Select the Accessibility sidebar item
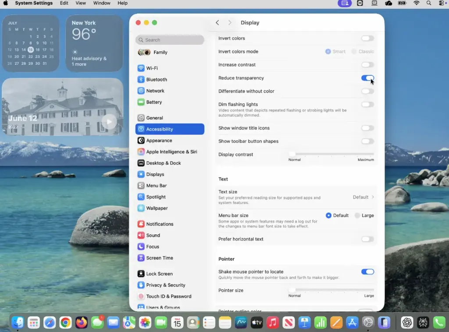This screenshot has width=449, height=332. (x=170, y=129)
